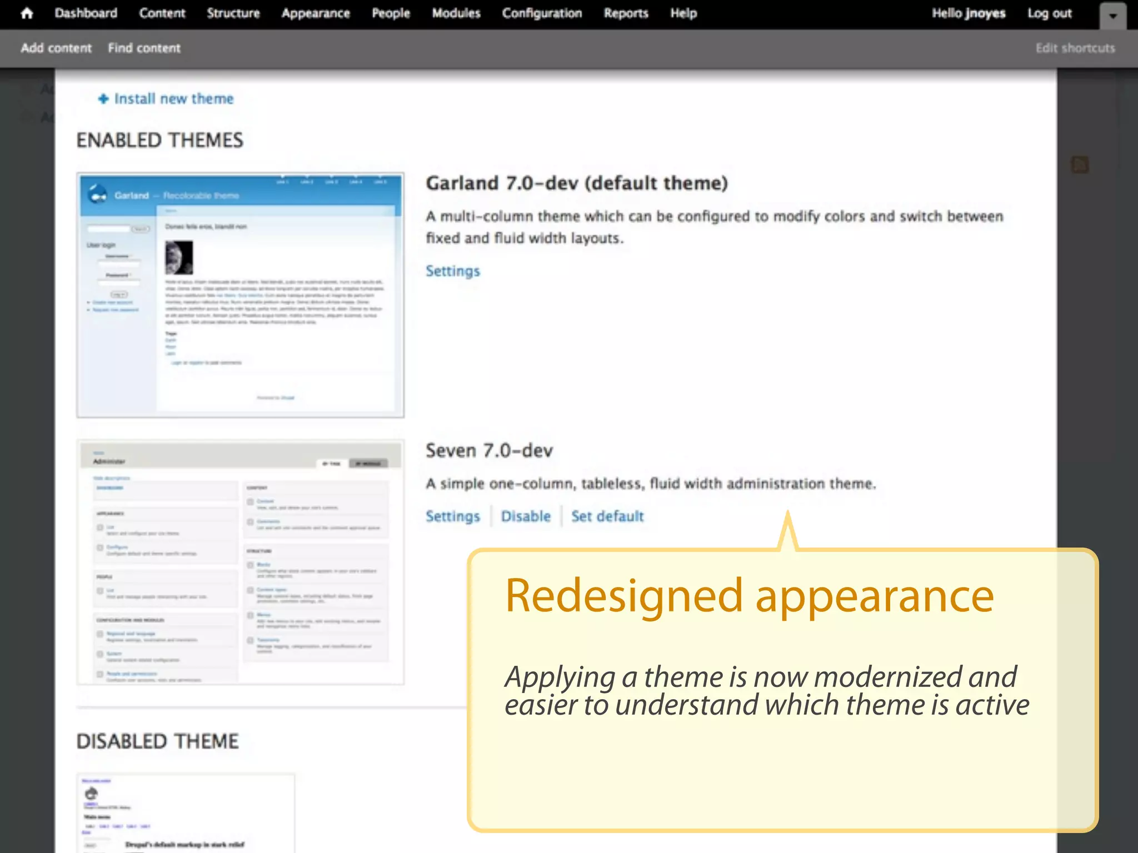The height and width of the screenshot is (853, 1138).
Task: Click the home icon in toolbar
Action: point(27,13)
